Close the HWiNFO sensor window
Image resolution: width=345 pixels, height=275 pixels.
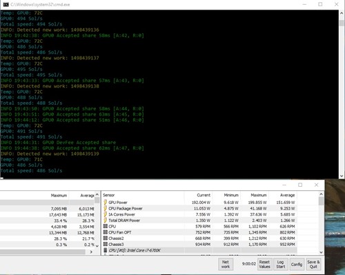tap(316, 185)
